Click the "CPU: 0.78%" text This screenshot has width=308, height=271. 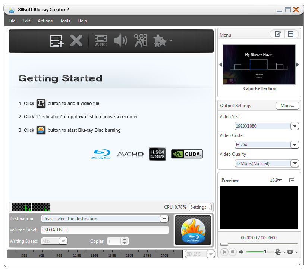pos(175,207)
